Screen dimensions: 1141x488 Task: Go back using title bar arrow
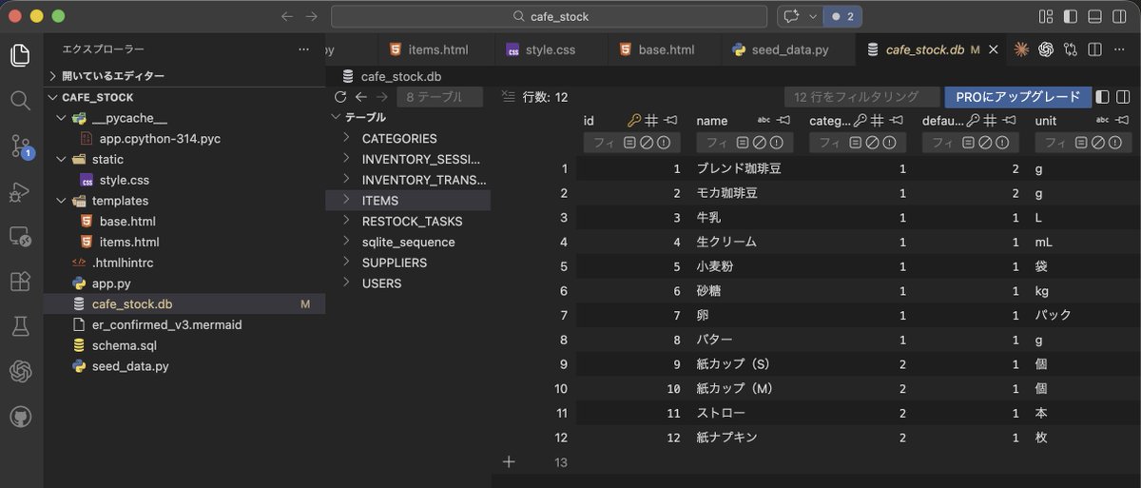(287, 16)
